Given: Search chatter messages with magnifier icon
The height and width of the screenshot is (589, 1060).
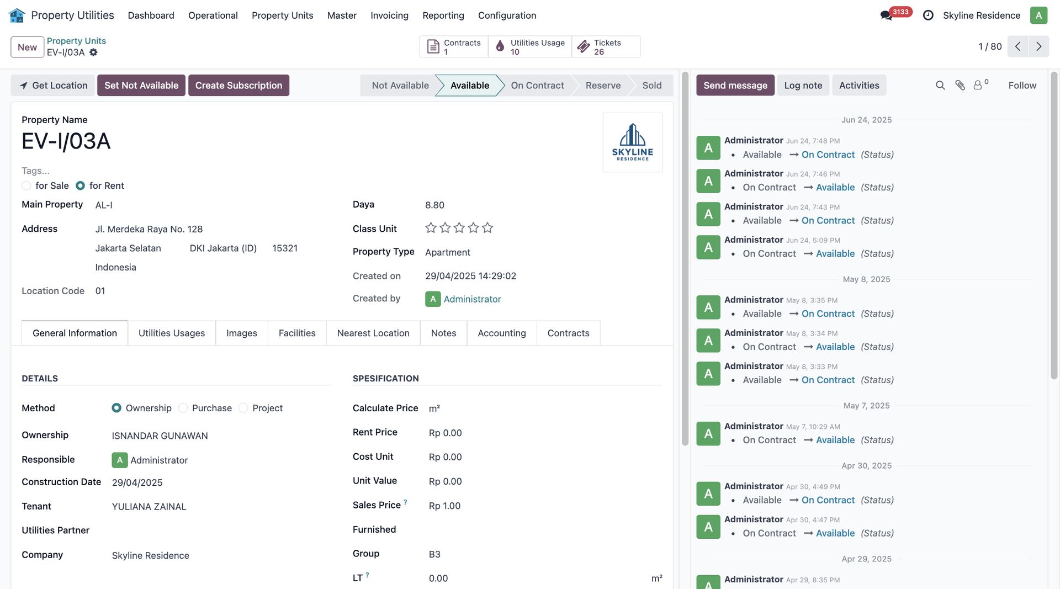Looking at the screenshot, I should pyautogui.click(x=940, y=85).
